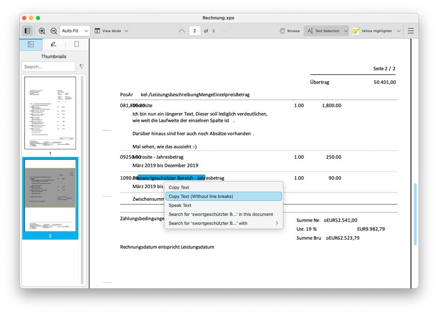Click the sidebar filter funnel icon
Viewport: 438px width, 314px height.
pyautogui.click(x=82, y=67)
